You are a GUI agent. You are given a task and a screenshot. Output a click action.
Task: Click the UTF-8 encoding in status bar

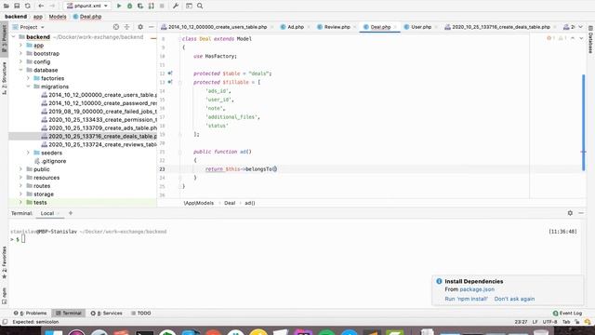click(549, 322)
